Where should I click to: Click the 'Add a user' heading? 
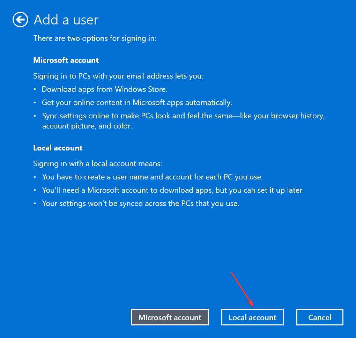[66, 20]
